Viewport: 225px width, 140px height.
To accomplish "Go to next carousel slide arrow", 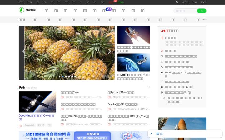I will point(109,51).
